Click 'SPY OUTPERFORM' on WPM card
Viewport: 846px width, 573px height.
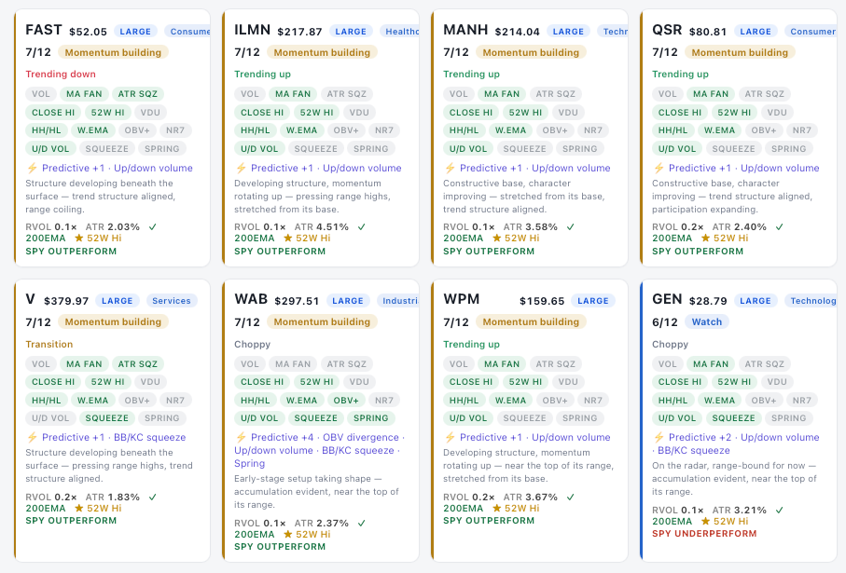tap(488, 521)
